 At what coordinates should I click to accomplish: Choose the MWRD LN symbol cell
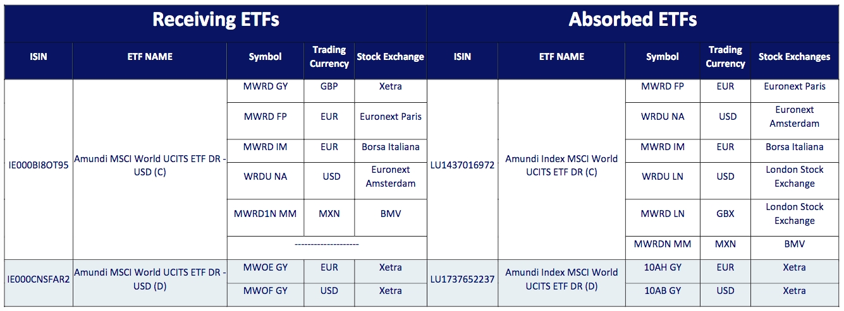click(x=662, y=214)
